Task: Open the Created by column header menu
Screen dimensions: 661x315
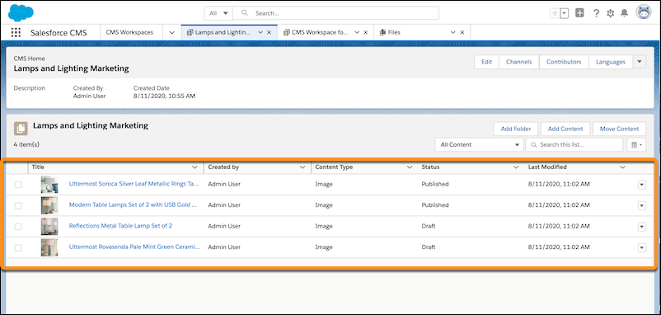Action: coord(302,167)
